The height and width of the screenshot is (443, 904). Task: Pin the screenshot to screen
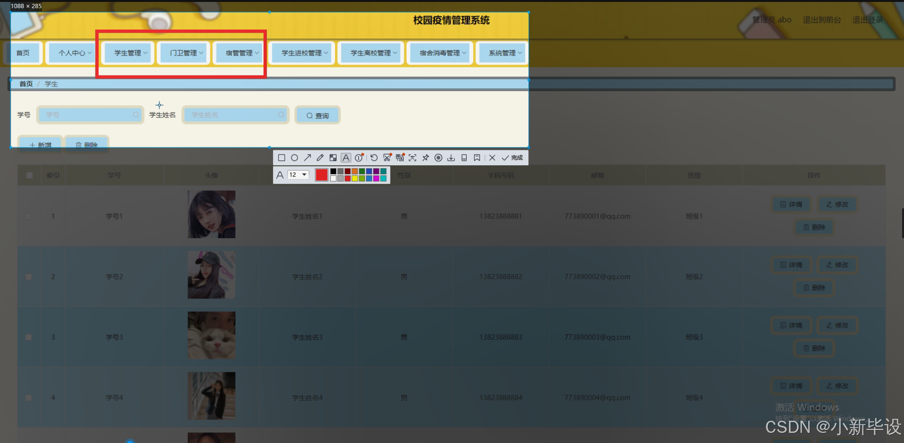click(x=425, y=157)
